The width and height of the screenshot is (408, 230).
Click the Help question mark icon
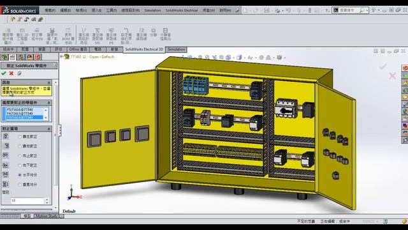coord(374,10)
